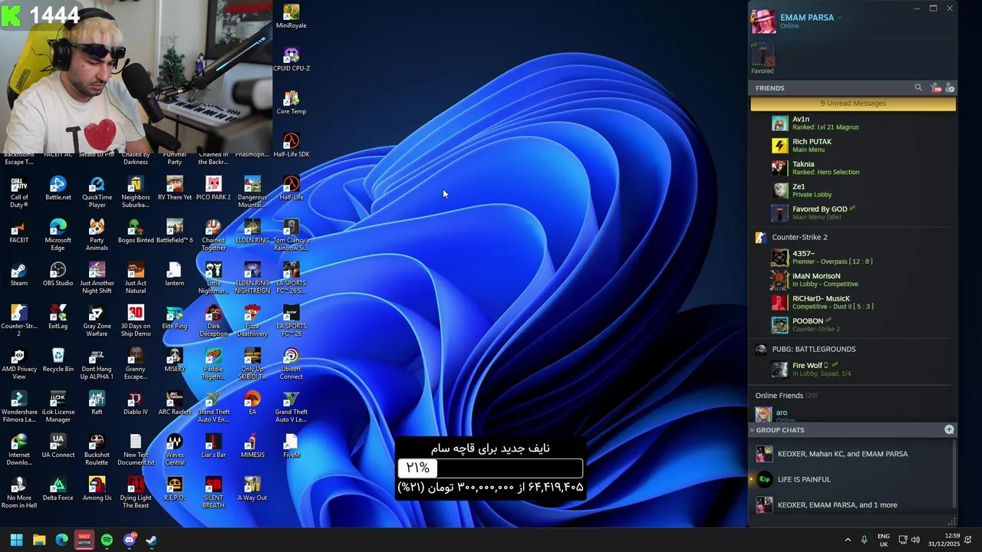982x552 pixels.
Task: Open the volume speaker tray icon
Action: coord(915,540)
